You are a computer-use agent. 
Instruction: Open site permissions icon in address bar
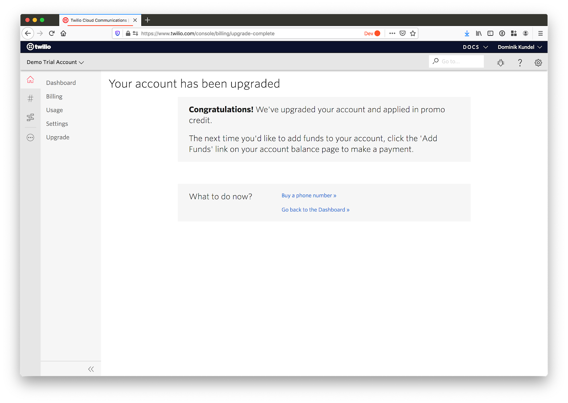tap(135, 33)
